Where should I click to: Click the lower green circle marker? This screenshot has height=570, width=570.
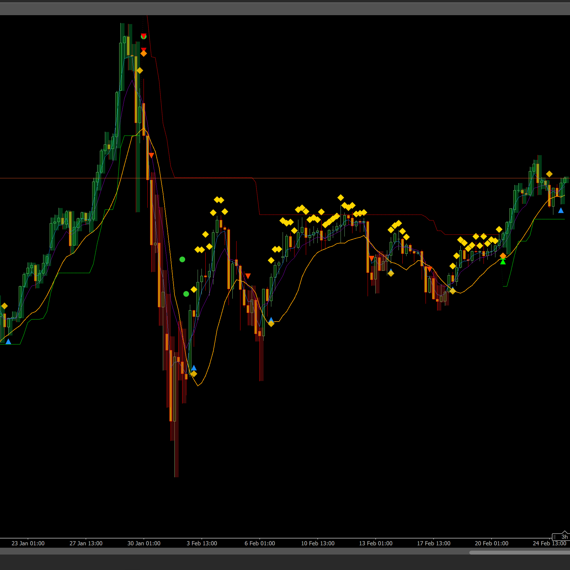click(x=186, y=294)
